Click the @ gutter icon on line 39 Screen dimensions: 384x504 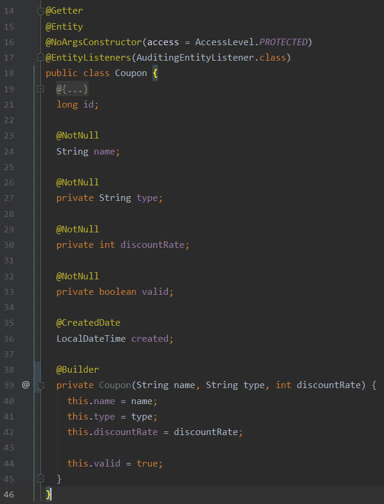point(26,385)
